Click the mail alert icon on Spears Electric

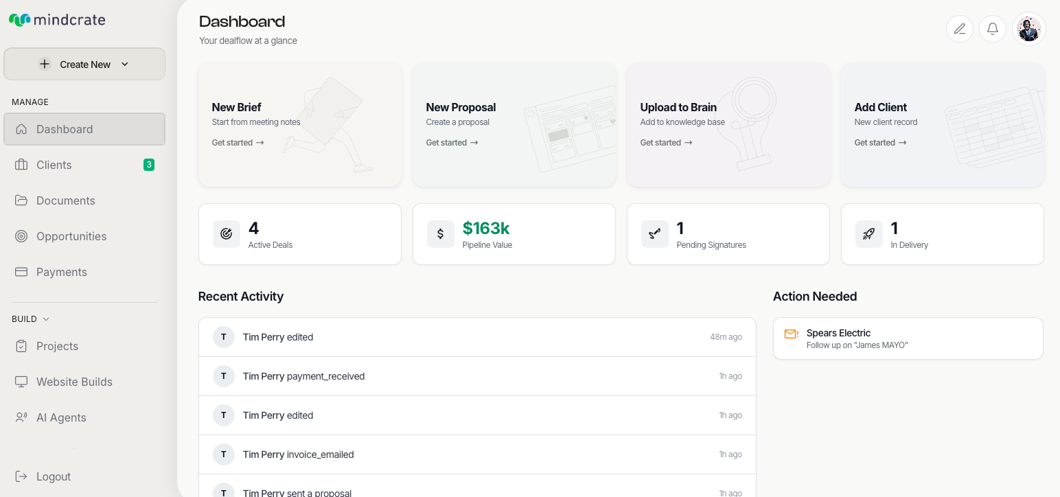click(x=792, y=334)
